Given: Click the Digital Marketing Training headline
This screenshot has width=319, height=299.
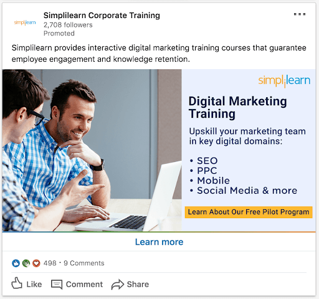Looking at the screenshot, I should coord(237,107).
